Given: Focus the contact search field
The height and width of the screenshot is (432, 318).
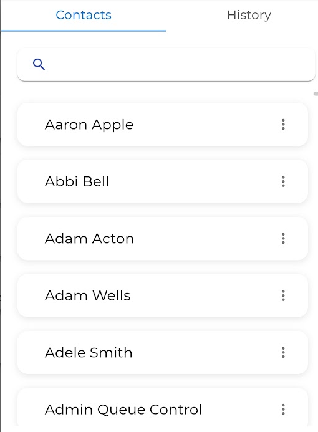Looking at the screenshot, I should tap(166, 65).
